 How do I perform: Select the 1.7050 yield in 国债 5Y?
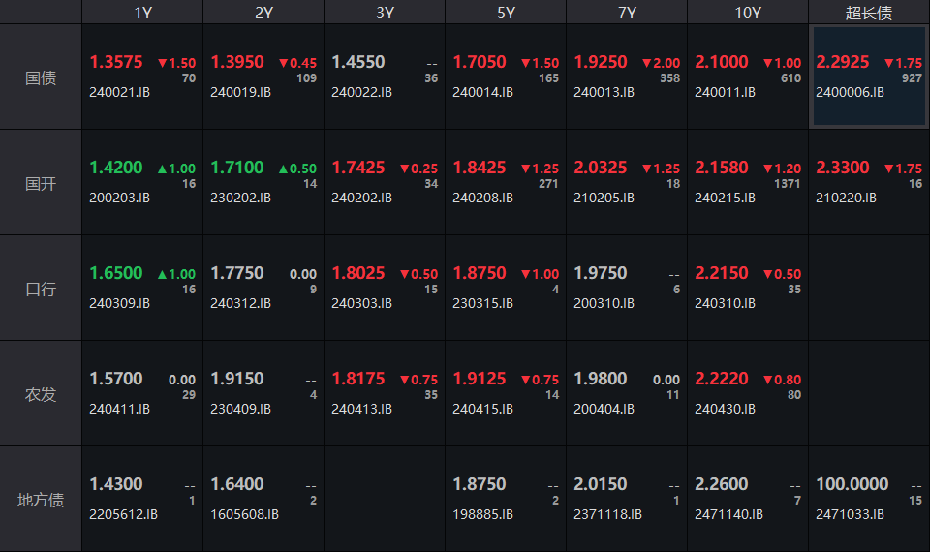coord(480,62)
